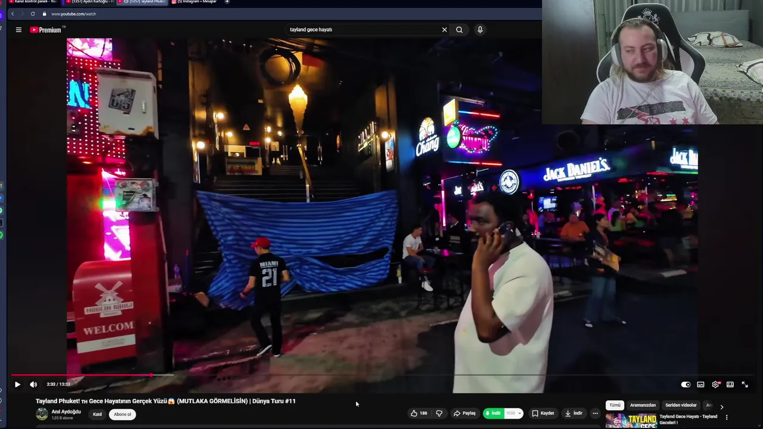
Task: Toggle the autoplay switch in the player
Action: [686, 384]
